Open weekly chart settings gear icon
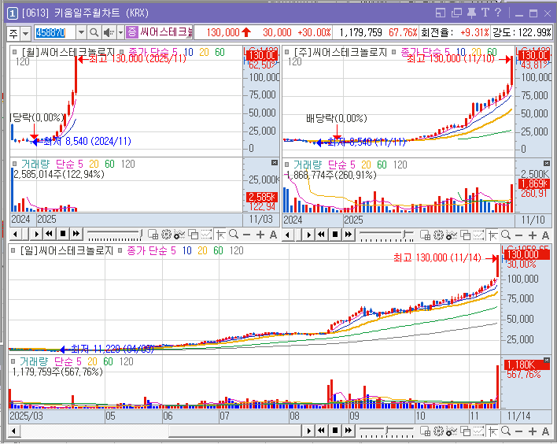 tap(438, 235)
